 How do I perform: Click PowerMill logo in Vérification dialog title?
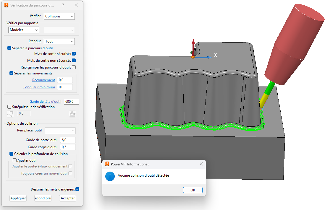pyautogui.click(x=6, y=5)
